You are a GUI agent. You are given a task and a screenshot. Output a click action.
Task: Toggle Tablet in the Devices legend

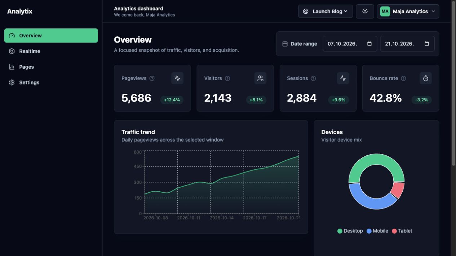(402, 231)
